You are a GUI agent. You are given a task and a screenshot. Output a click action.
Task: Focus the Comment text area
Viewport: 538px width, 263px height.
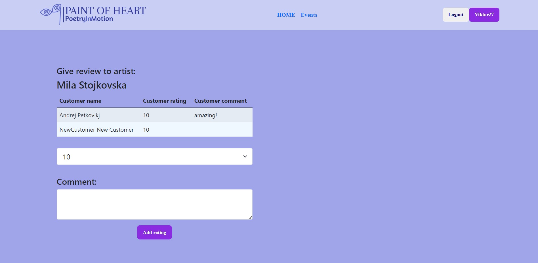154,204
